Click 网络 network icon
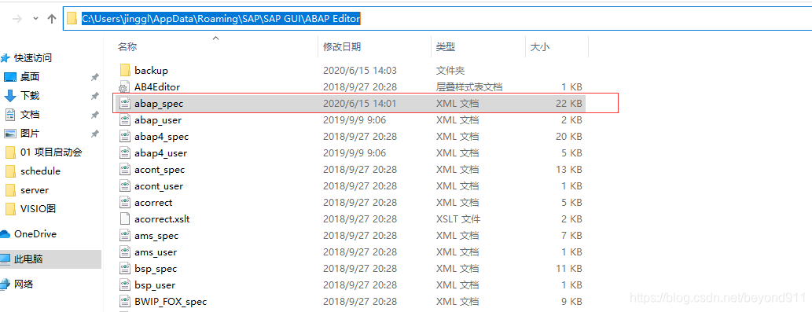 point(5,284)
